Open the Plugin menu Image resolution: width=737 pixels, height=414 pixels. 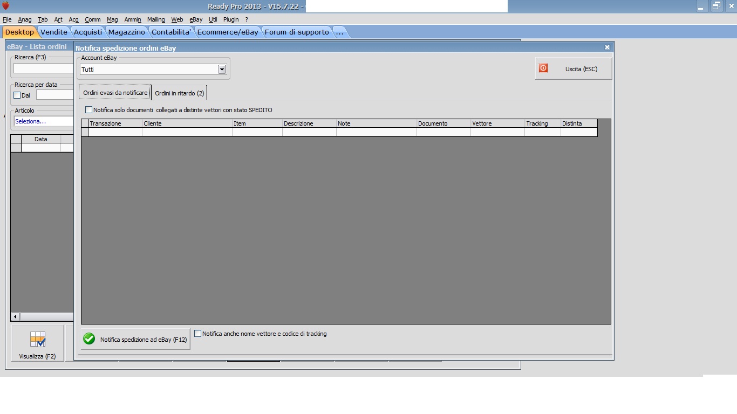click(231, 19)
